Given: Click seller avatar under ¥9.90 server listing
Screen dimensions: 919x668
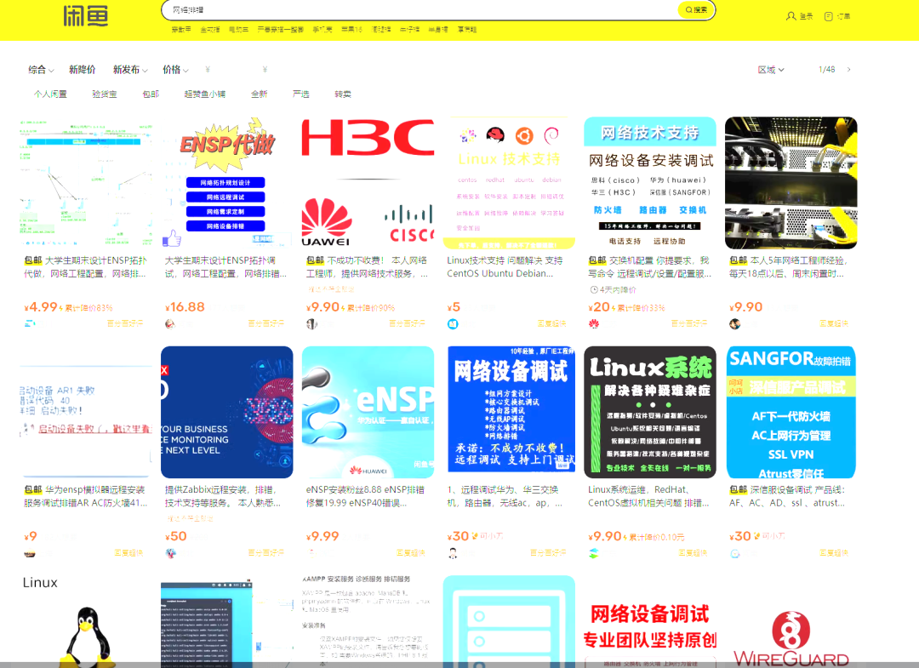Looking at the screenshot, I should click(735, 323).
